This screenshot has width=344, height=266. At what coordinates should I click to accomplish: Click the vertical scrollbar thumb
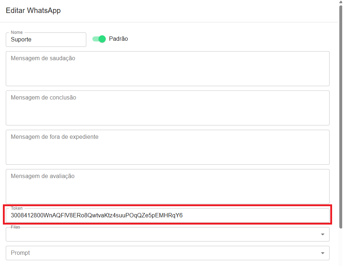tap(341, 115)
